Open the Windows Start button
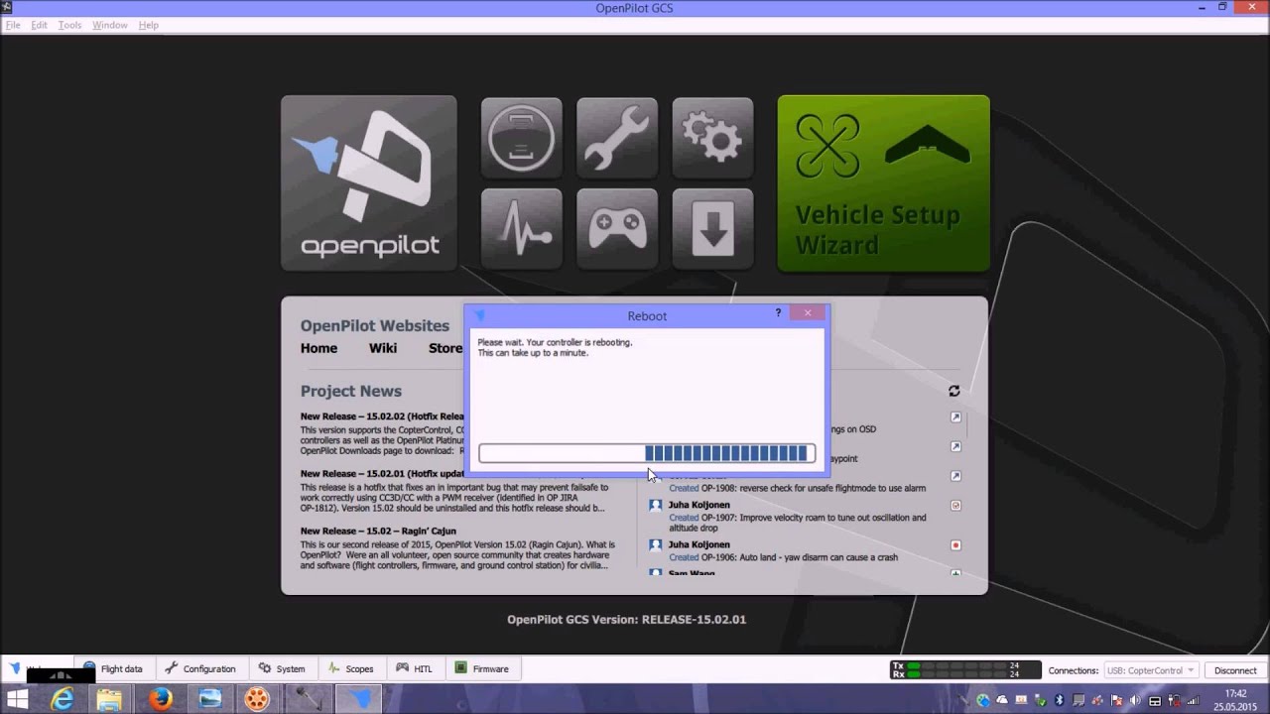The image size is (1270, 714). pyautogui.click(x=18, y=699)
